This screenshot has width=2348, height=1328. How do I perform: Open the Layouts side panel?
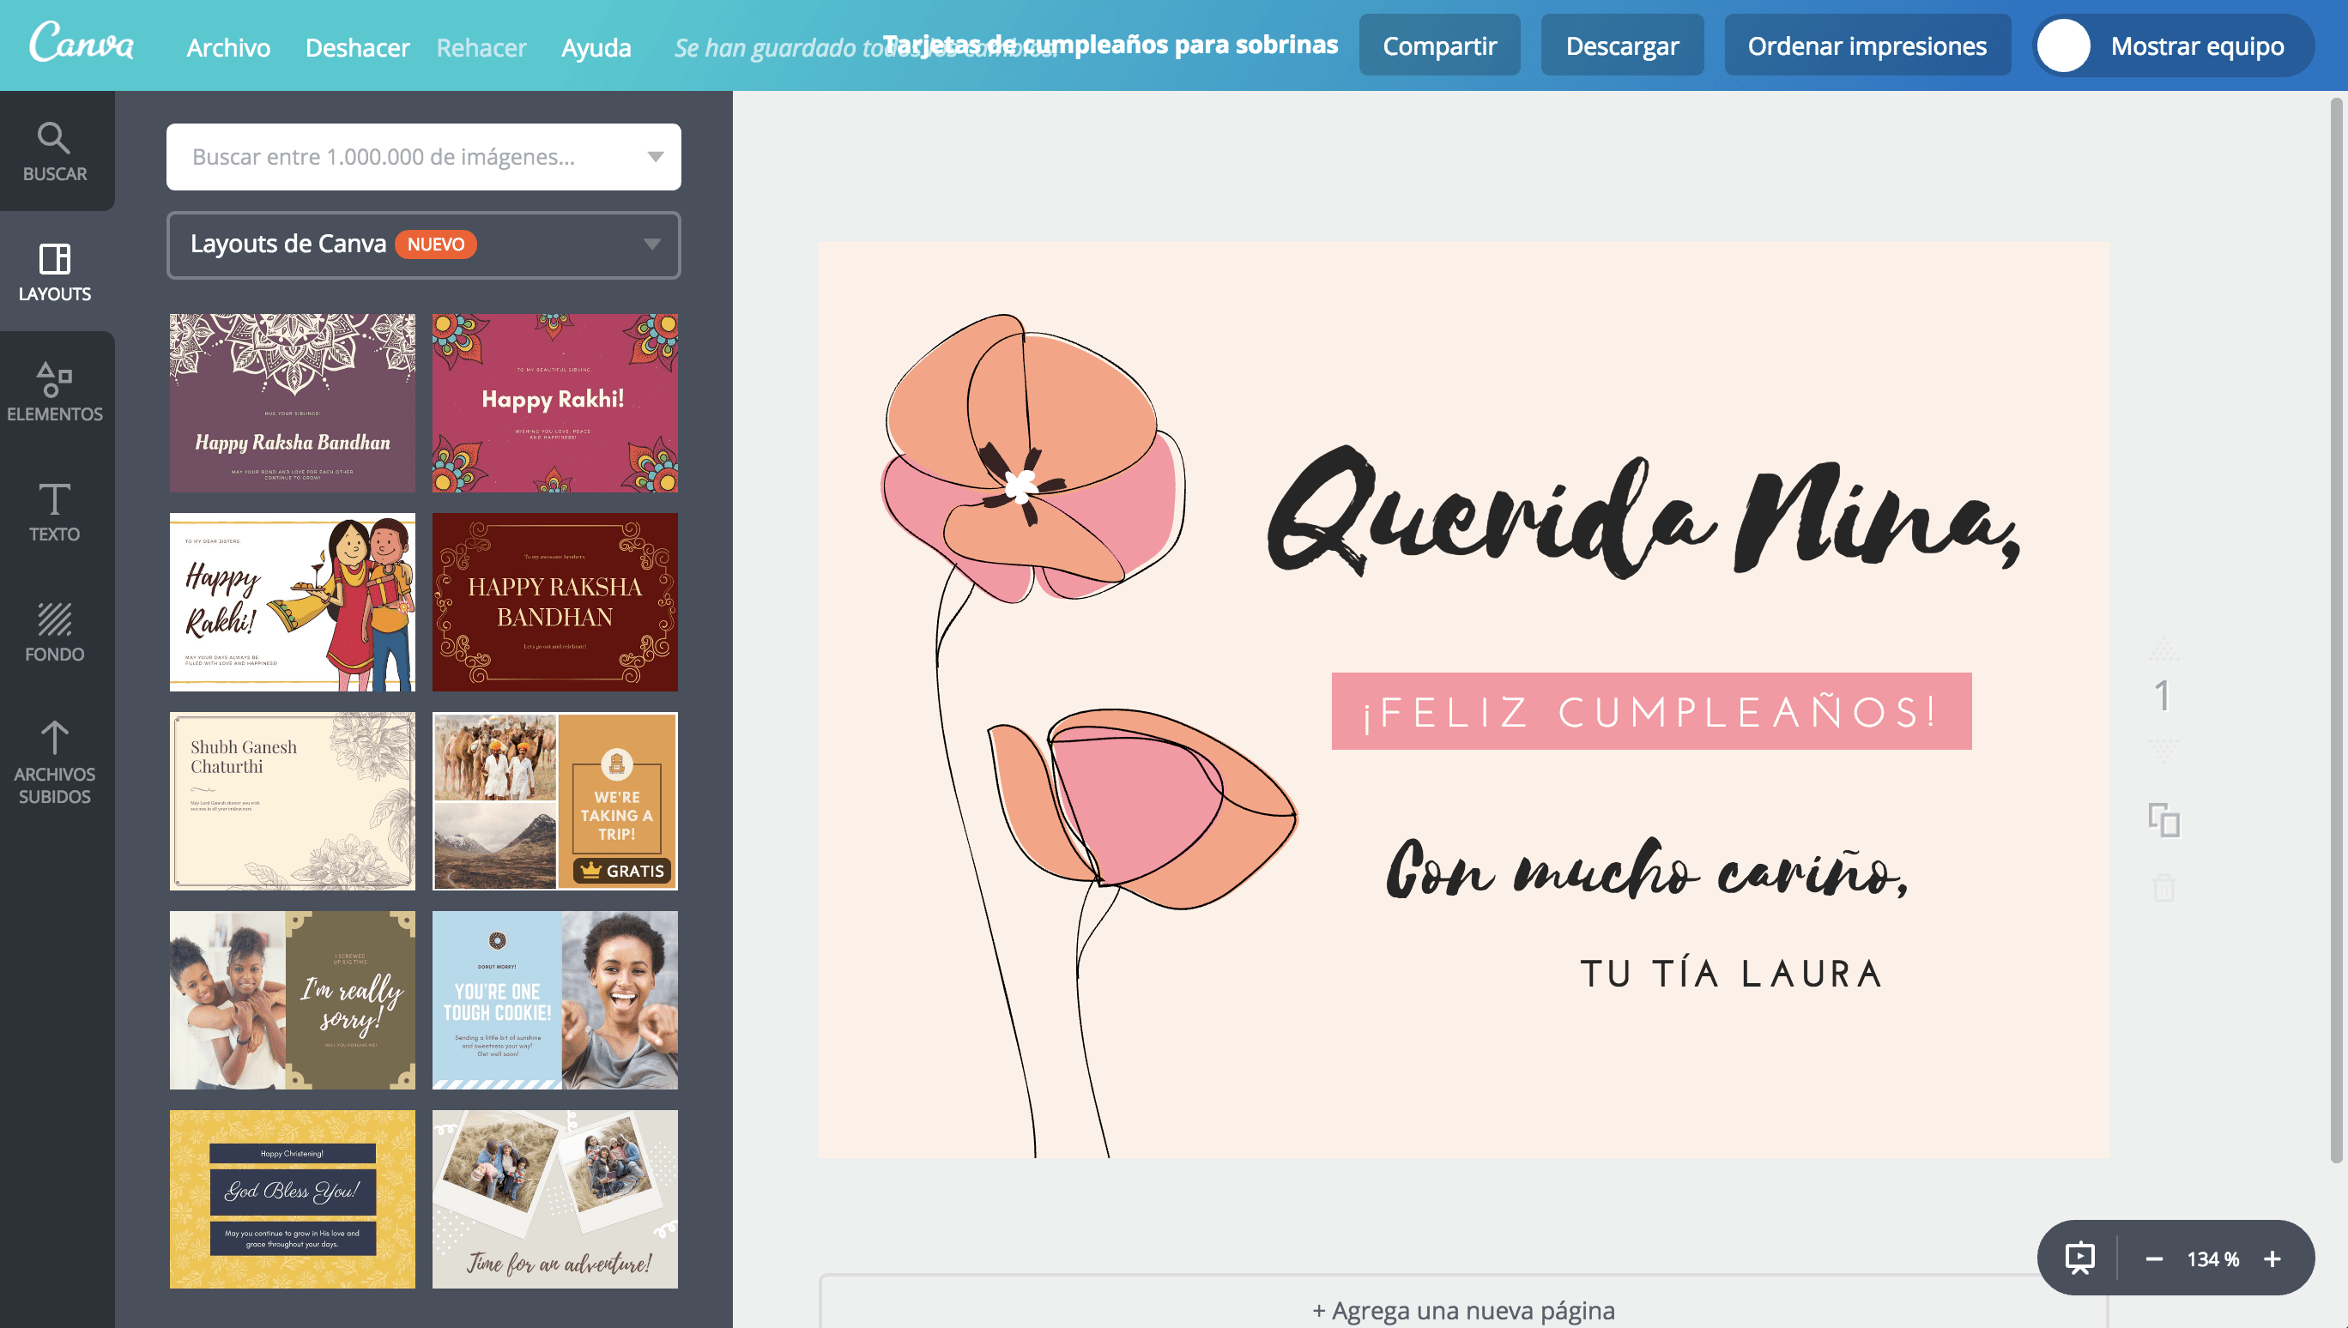coord(55,272)
